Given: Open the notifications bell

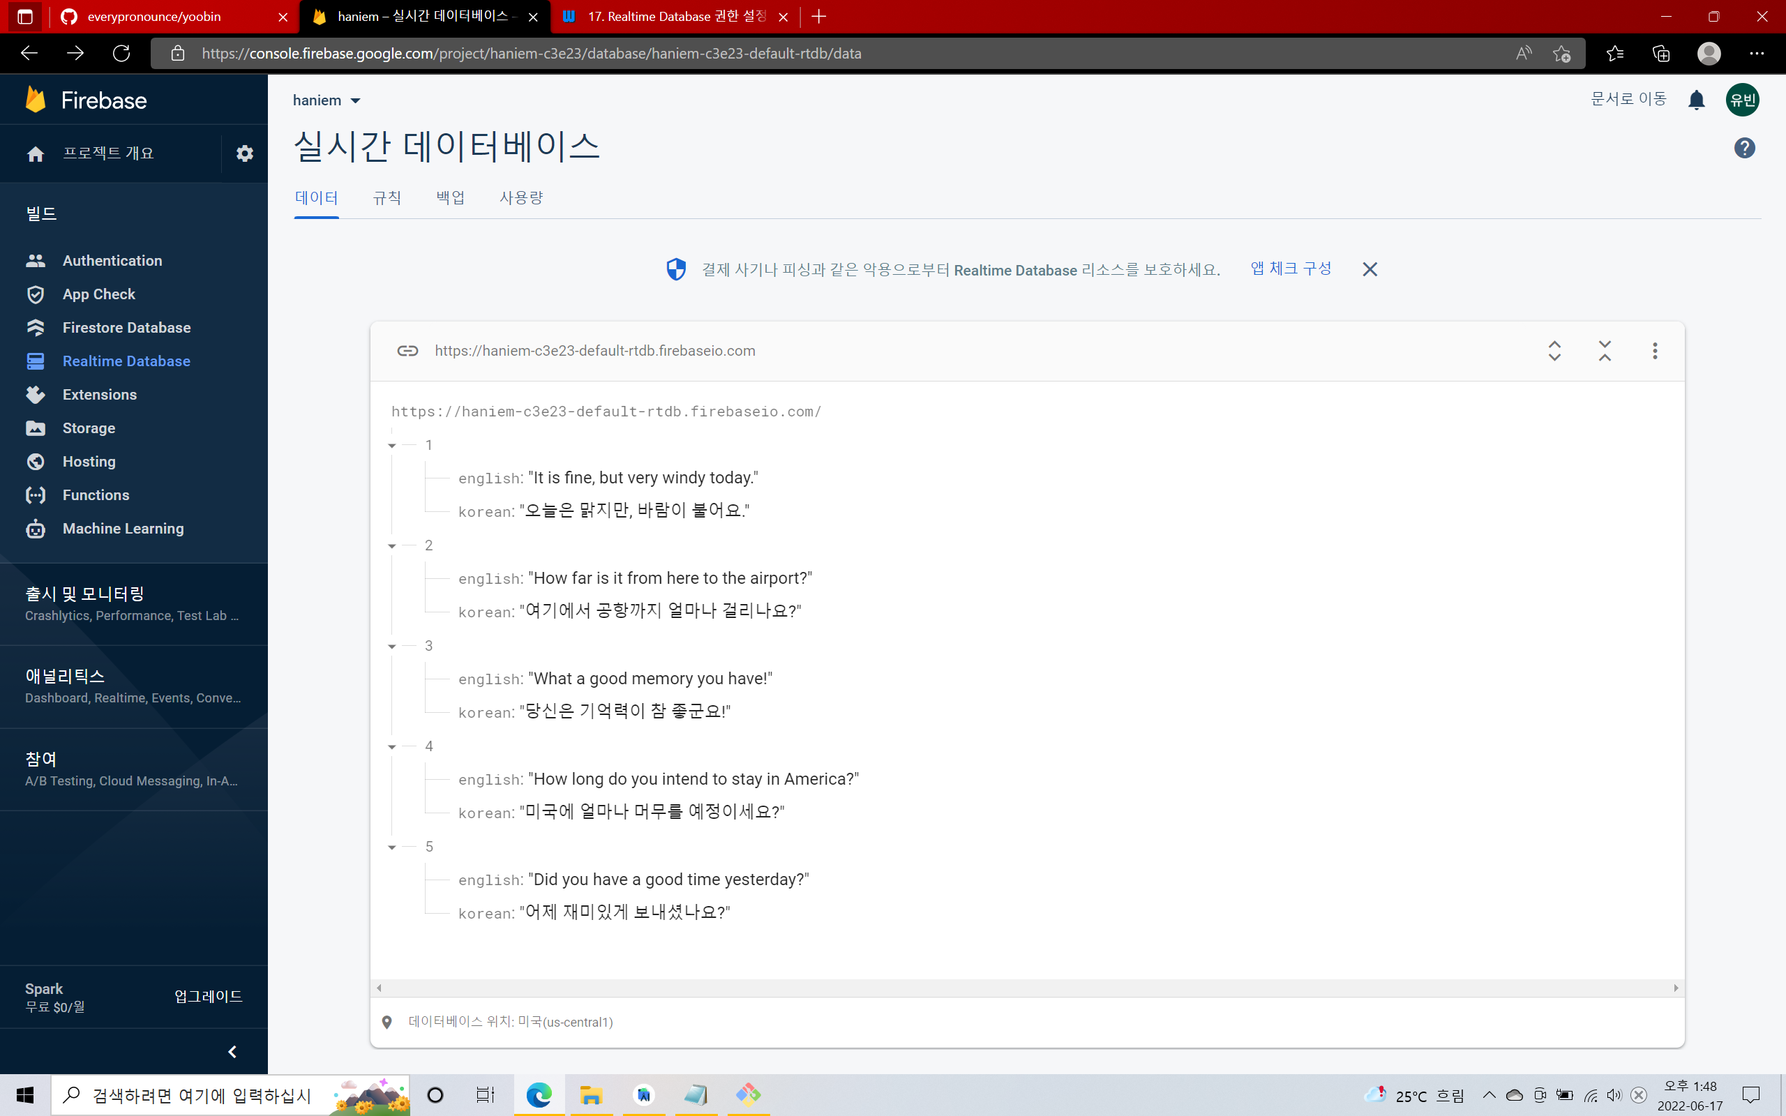Looking at the screenshot, I should pyautogui.click(x=1697, y=100).
